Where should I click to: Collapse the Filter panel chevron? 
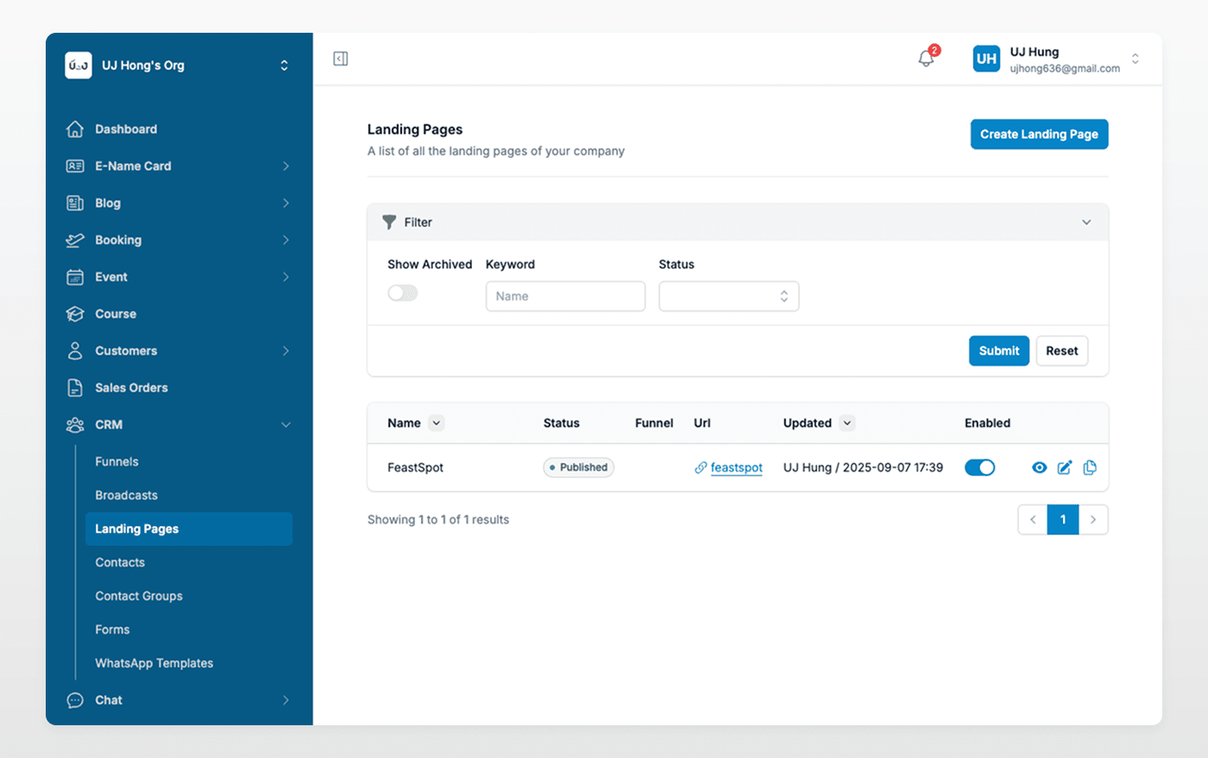click(x=1086, y=222)
